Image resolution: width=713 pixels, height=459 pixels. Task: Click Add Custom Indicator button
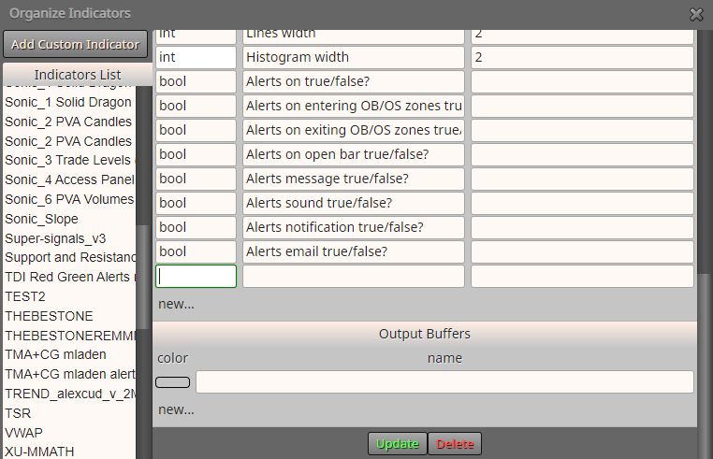pos(76,44)
